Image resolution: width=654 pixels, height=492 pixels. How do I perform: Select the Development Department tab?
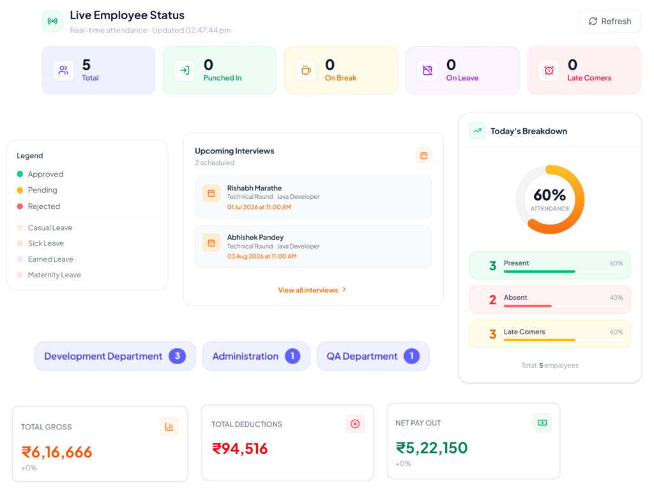point(115,356)
